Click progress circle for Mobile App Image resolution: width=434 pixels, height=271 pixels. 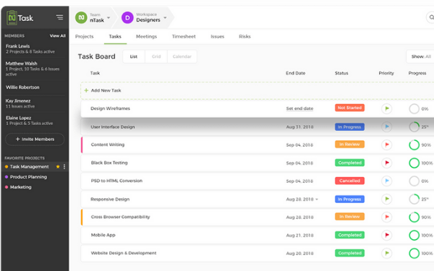[x=414, y=236]
